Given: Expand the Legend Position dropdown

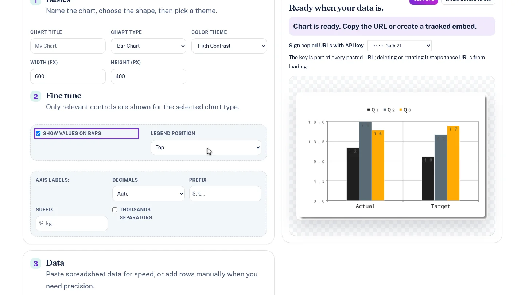Looking at the screenshot, I should pyautogui.click(x=206, y=147).
